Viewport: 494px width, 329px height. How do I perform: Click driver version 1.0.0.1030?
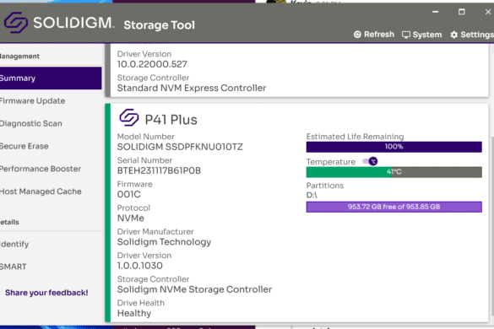(x=140, y=266)
